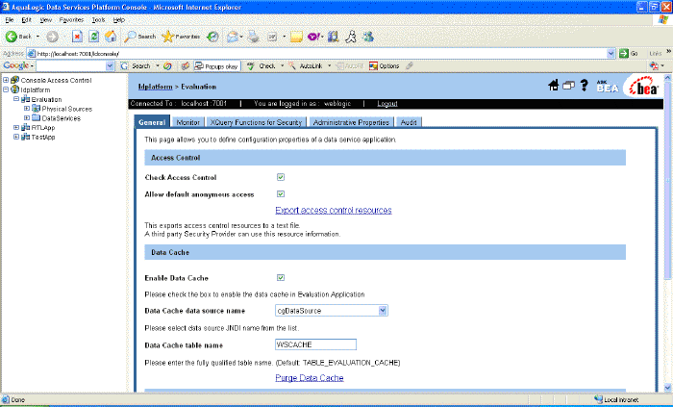
Task: Open XQuery Functions for Security tab
Action: coord(256,122)
